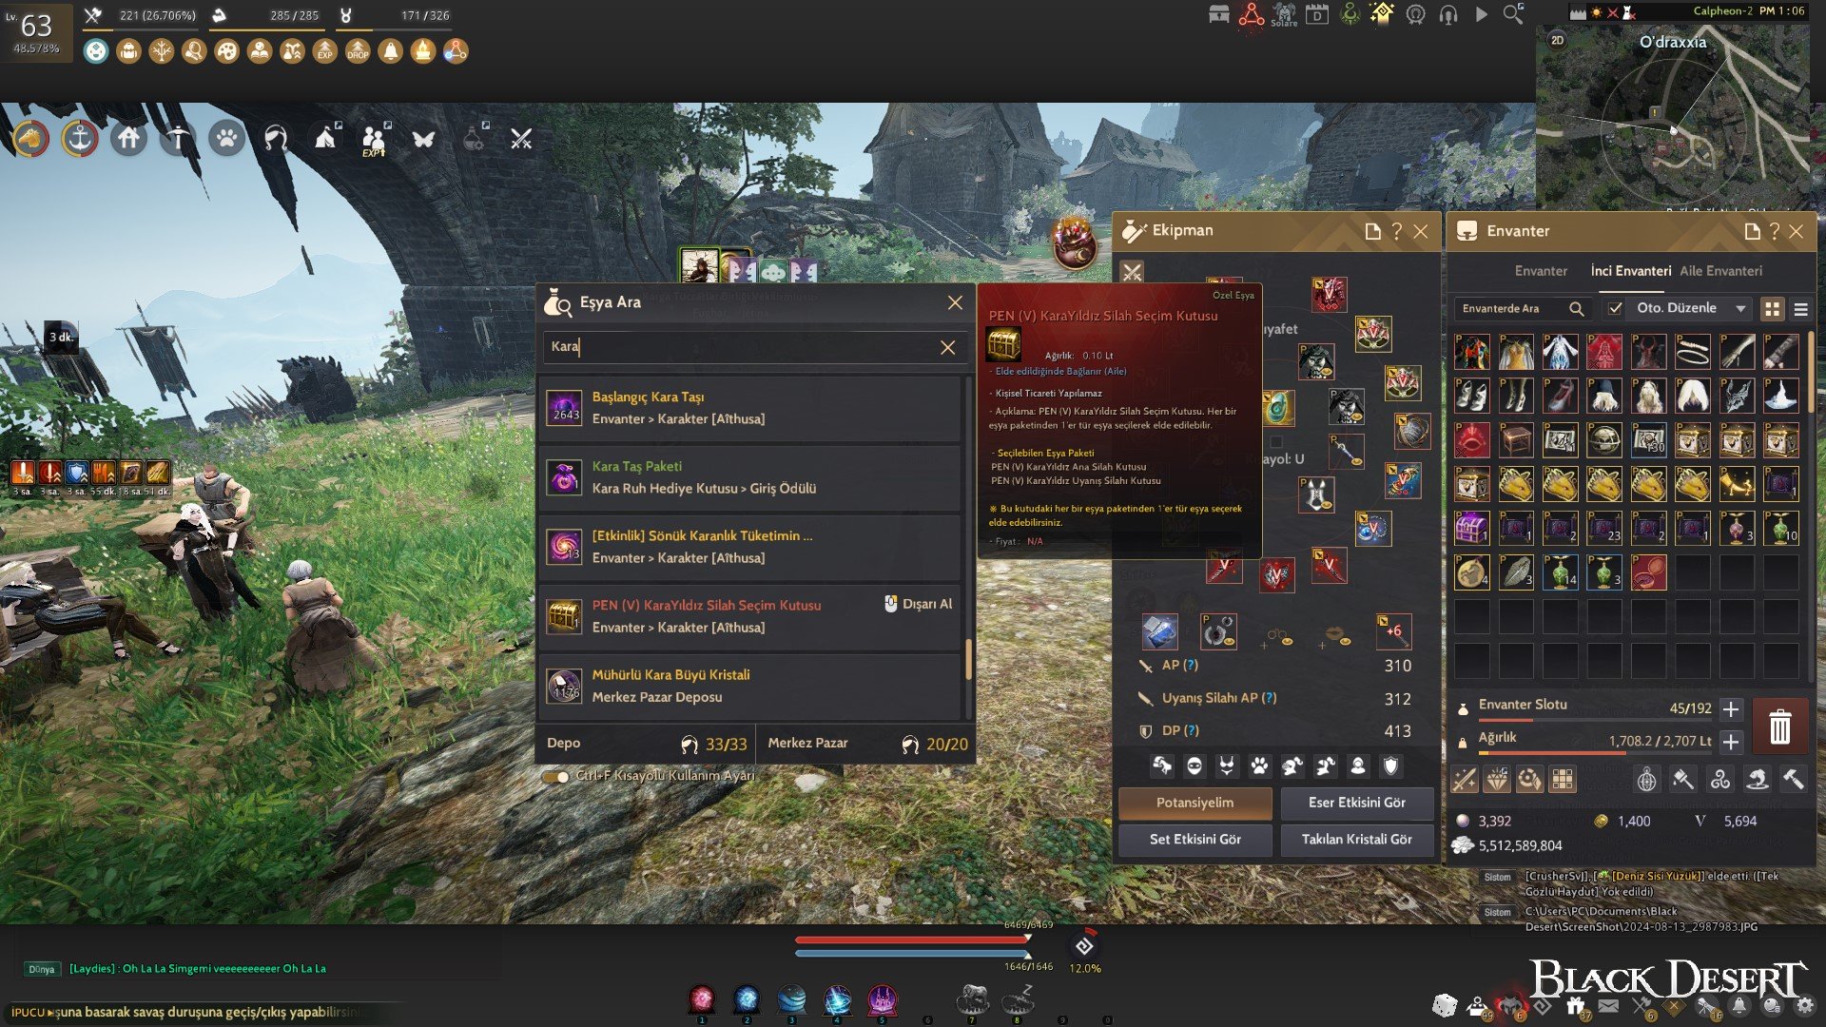Screen dimensions: 1826x1027
Task: Open the red triangle network icon
Action: (1252, 14)
